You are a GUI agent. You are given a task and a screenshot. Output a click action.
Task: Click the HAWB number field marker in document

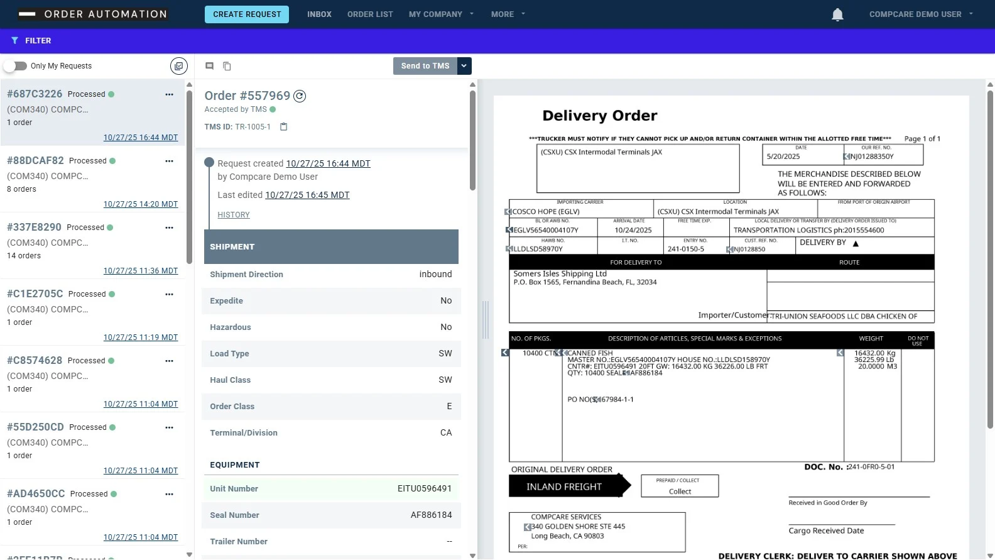pos(509,249)
